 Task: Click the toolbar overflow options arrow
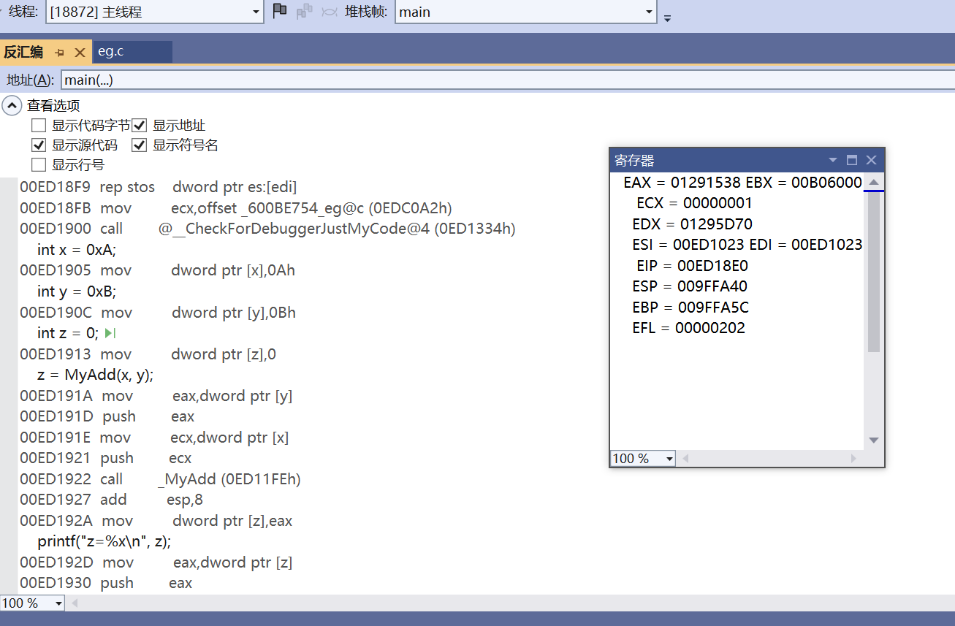[667, 18]
